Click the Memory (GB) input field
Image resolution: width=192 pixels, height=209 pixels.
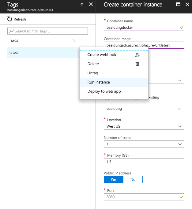[144, 162]
